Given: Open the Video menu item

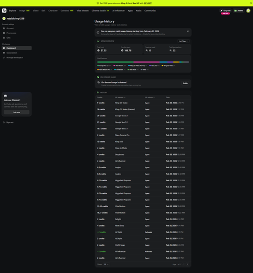Looking at the screenshot, I should coord(35,11).
